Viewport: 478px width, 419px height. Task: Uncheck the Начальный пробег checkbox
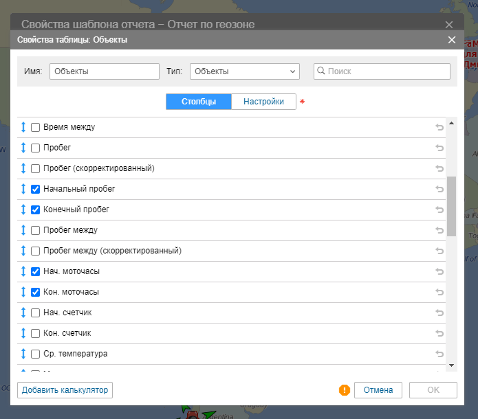point(36,189)
